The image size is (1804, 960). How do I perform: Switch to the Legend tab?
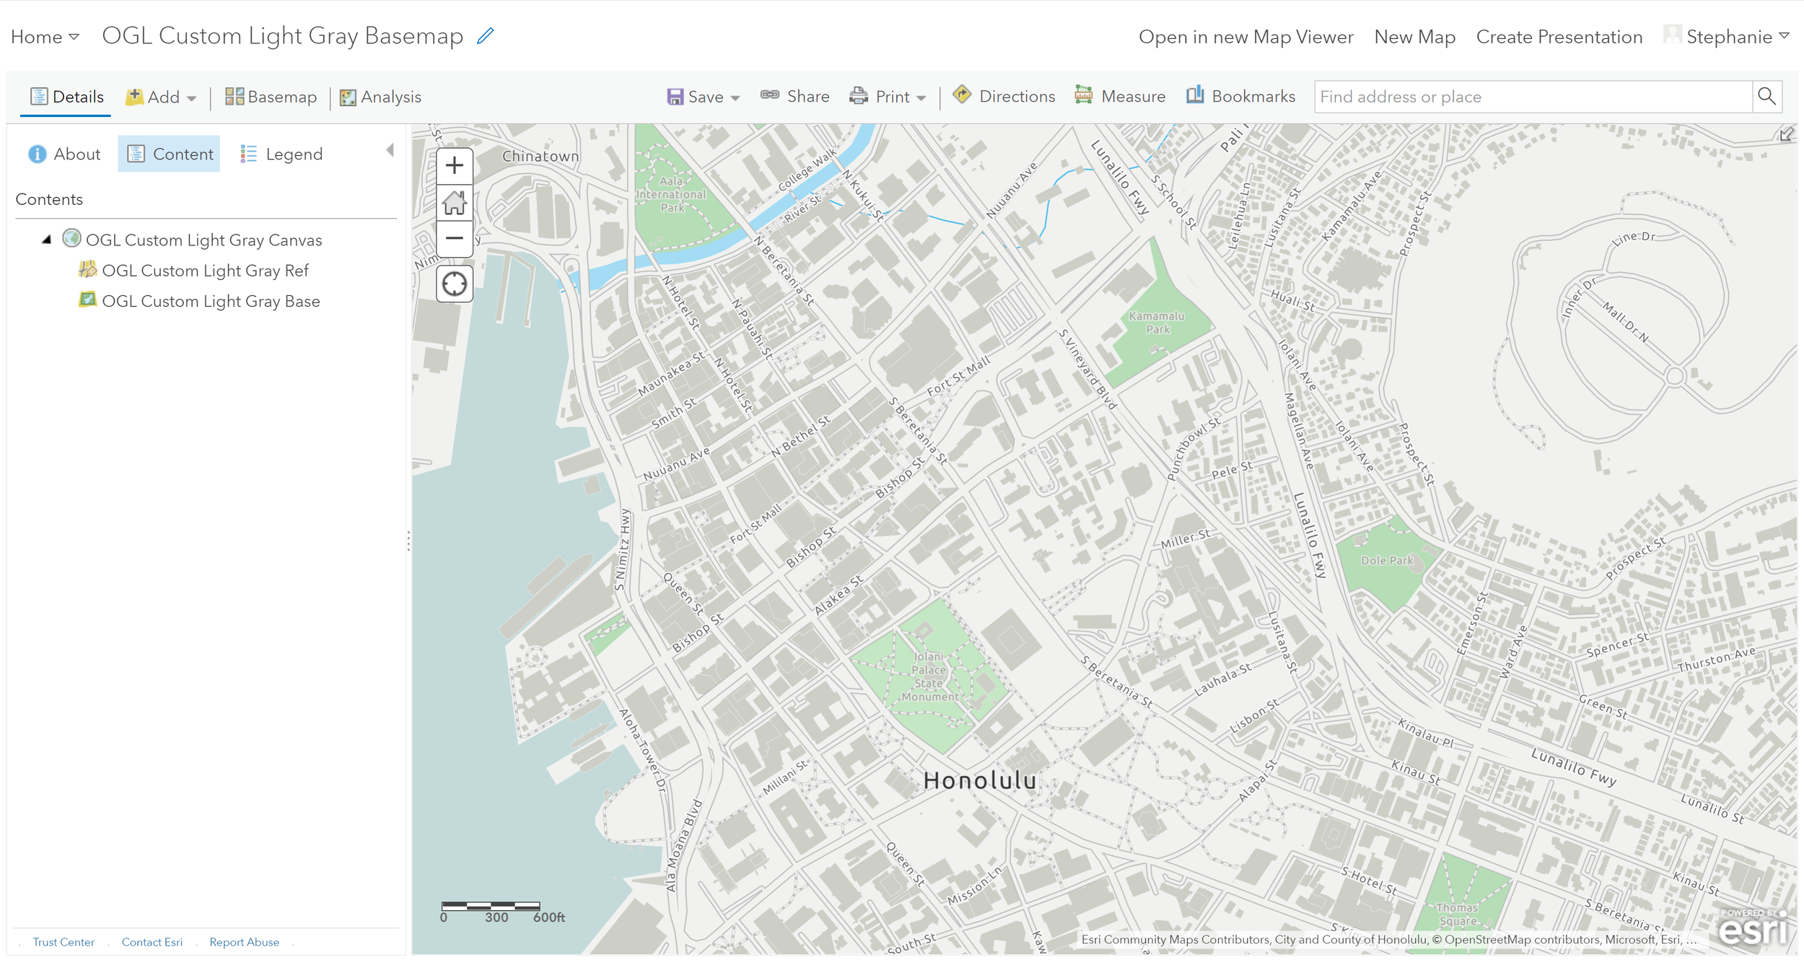281,154
